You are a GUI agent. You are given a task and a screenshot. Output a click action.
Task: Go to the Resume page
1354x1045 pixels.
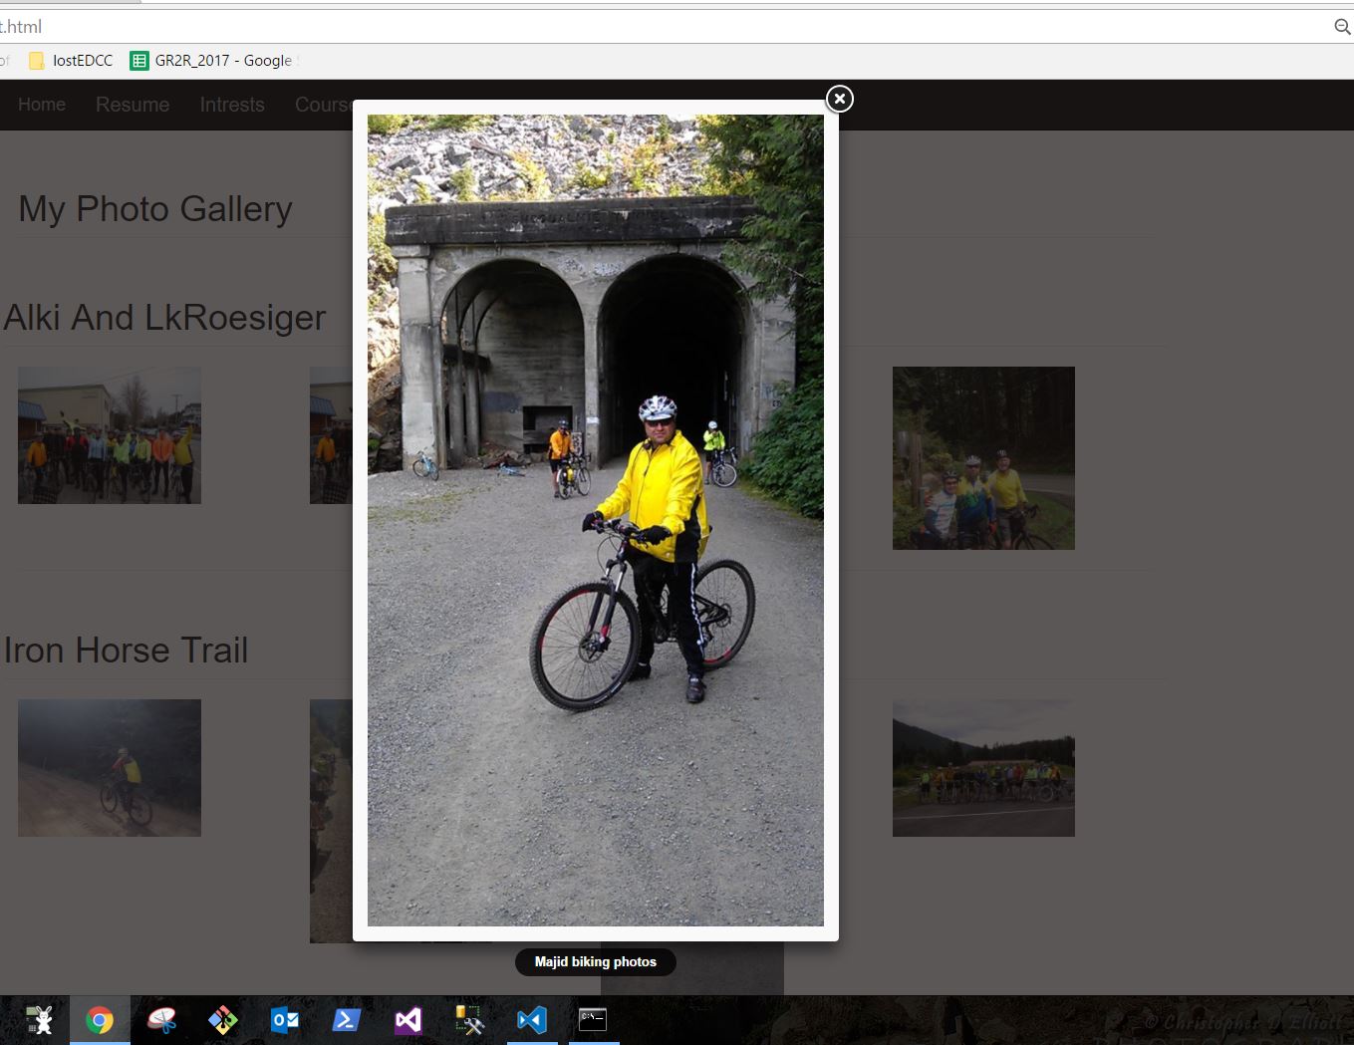[x=133, y=105]
